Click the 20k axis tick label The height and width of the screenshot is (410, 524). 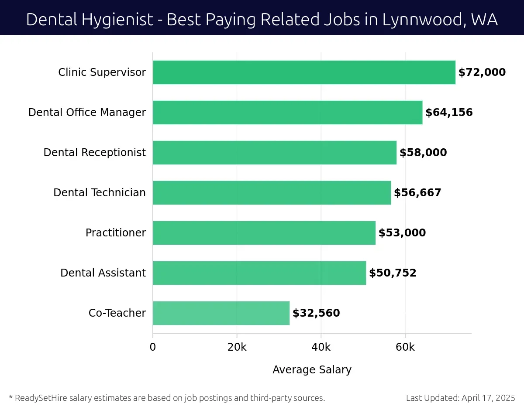[237, 347]
